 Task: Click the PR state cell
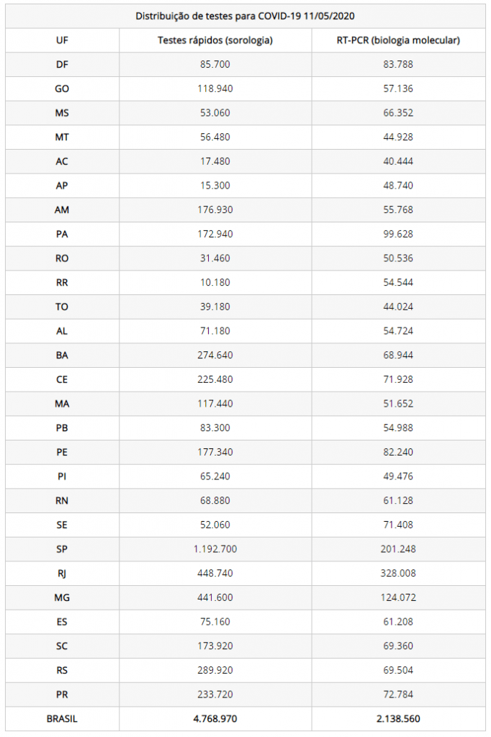(x=62, y=695)
